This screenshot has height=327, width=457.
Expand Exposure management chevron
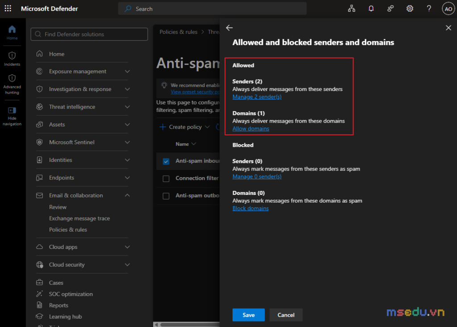(x=127, y=71)
